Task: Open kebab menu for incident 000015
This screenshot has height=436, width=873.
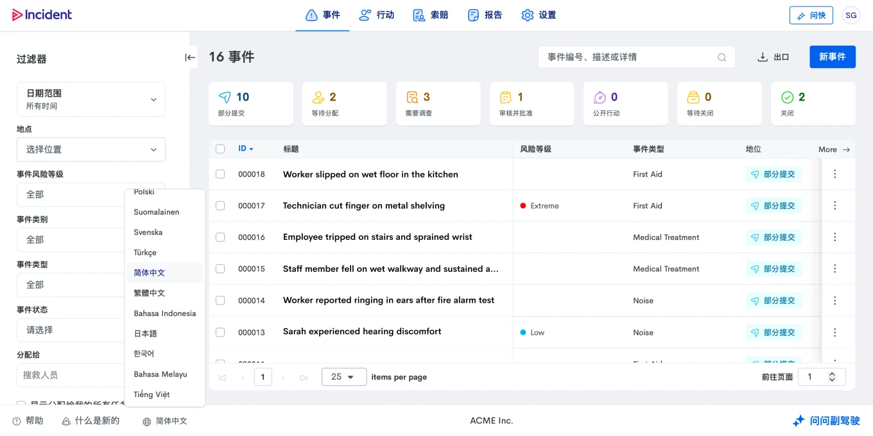Action: click(834, 269)
